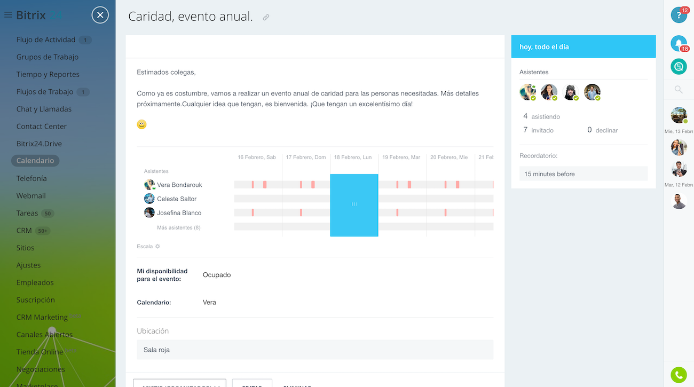Click the first attendee avatar under Asistentes
This screenshot has width=694, height=387.
coord(527,91)
